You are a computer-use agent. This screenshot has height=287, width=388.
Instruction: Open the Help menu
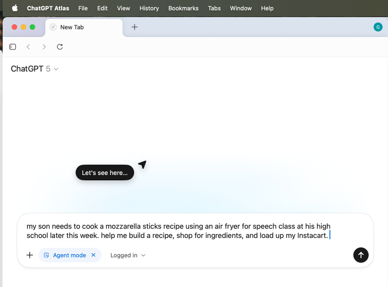267,8
